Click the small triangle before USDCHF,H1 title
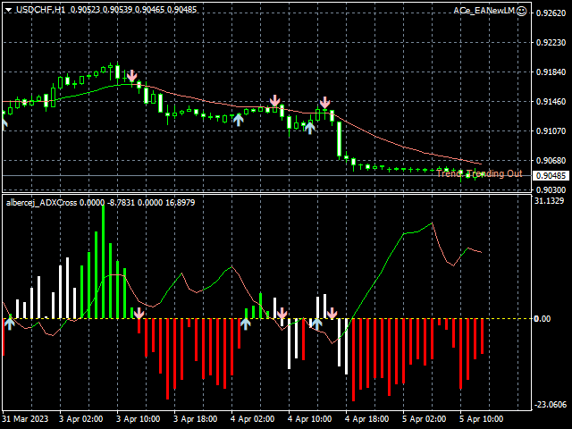This screenshot has height=429, width=572. 8,10
